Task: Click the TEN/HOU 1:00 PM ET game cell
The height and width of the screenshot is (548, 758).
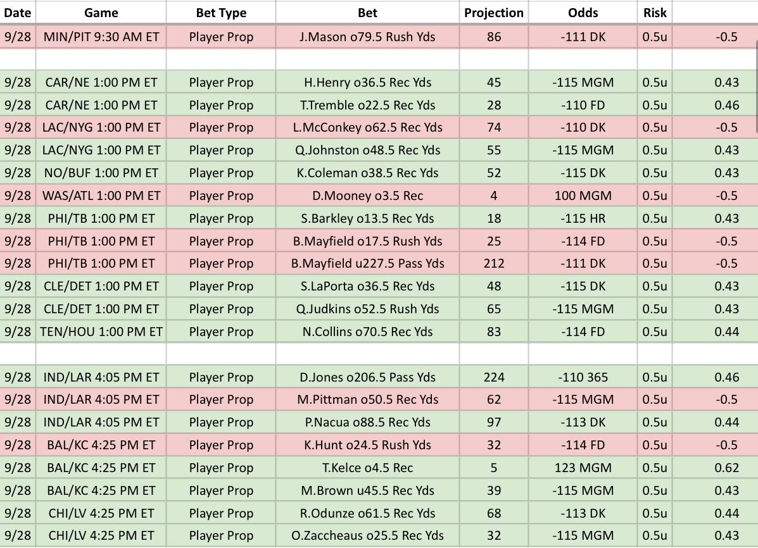Action: 101,332
